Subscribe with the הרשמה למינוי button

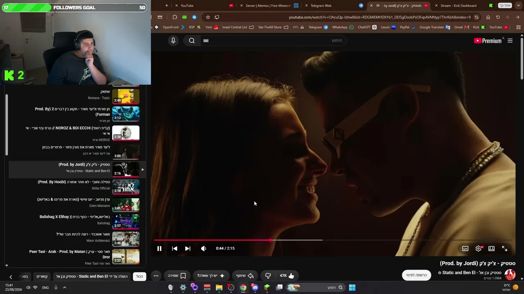point(416,275)
